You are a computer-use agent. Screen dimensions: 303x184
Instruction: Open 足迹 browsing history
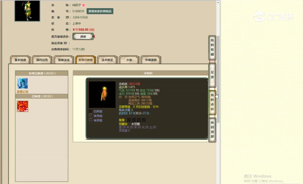click(x=212, y=75)
